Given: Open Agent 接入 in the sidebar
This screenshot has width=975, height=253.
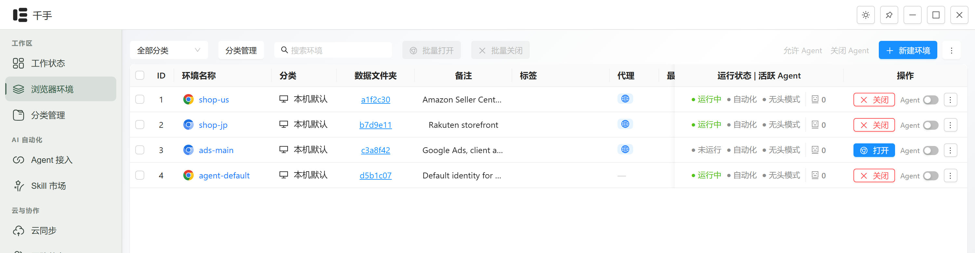Looking at the screenshot, I should (60, 160).
